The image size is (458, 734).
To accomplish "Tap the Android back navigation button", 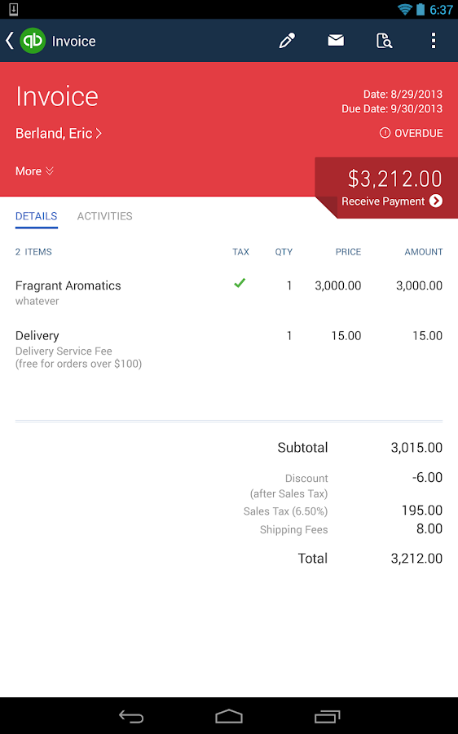I will 131,716.
